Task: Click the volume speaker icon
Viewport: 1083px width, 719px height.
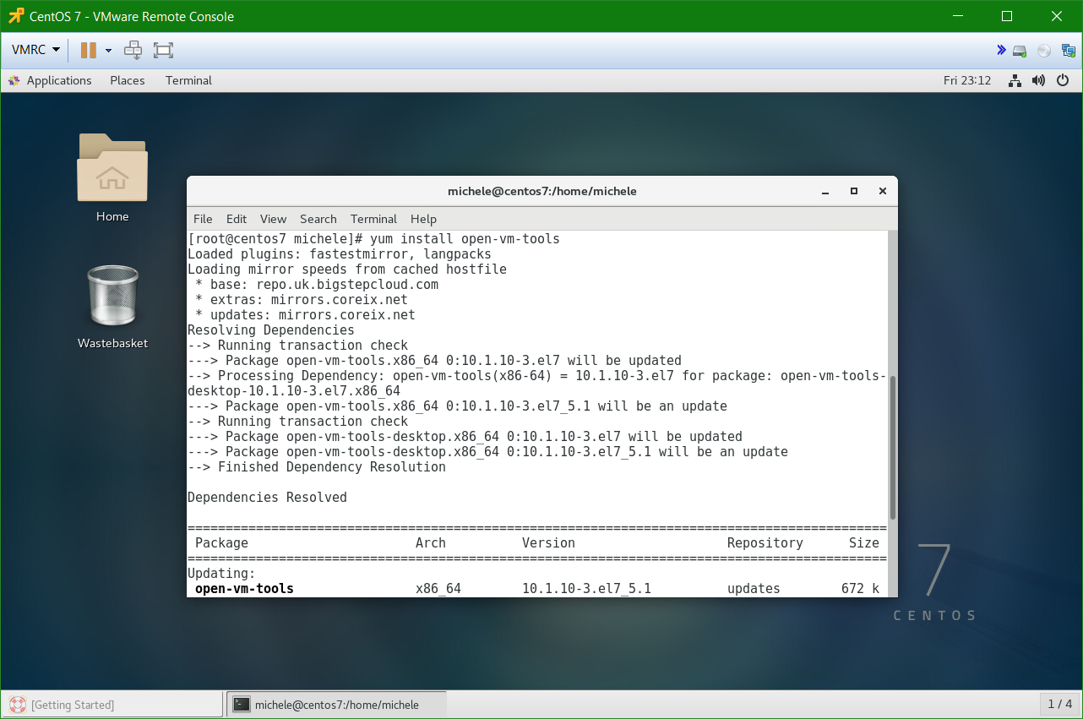Action: [x=1039, y=80]
